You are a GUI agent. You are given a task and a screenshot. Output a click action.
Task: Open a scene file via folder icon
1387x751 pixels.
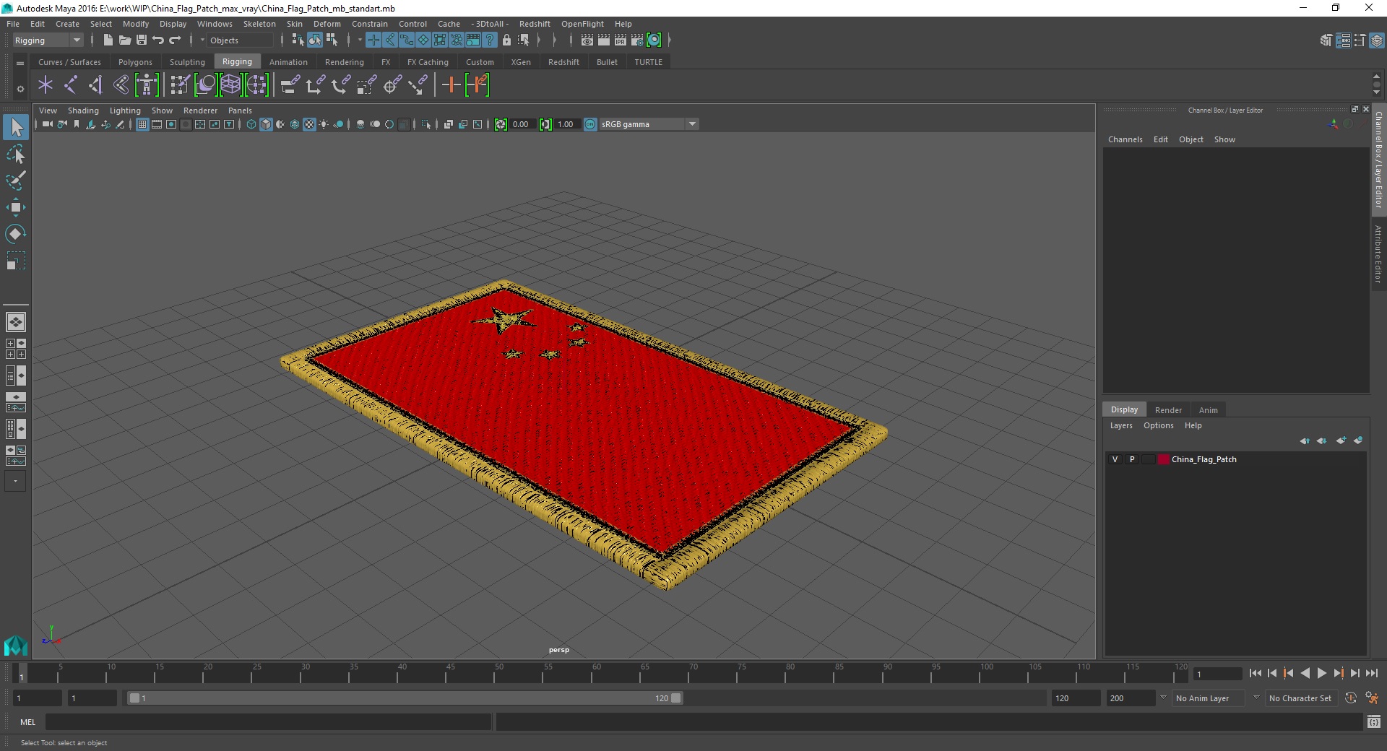(x=124, y=40)
